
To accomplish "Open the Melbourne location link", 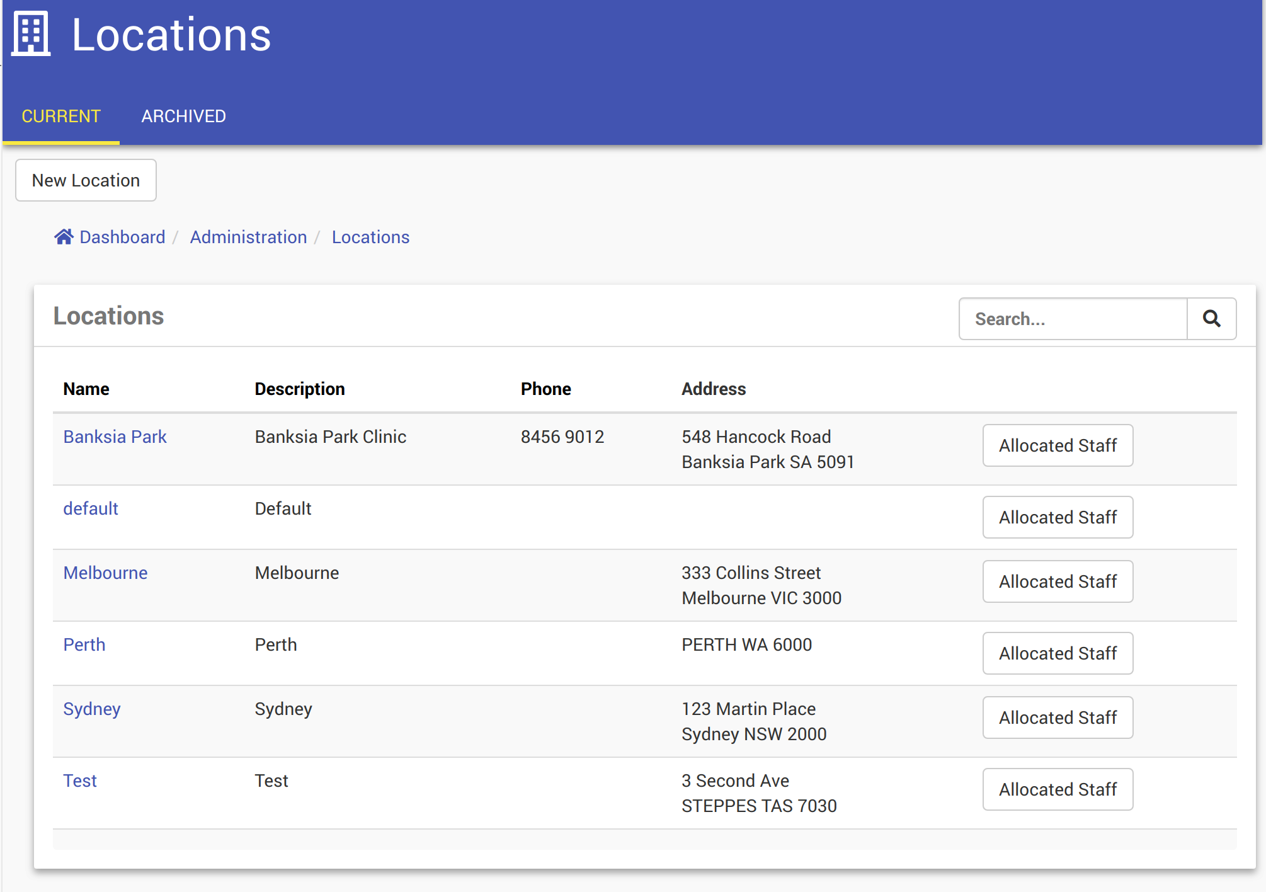I will pyautogui.click(x=105, y=573).
